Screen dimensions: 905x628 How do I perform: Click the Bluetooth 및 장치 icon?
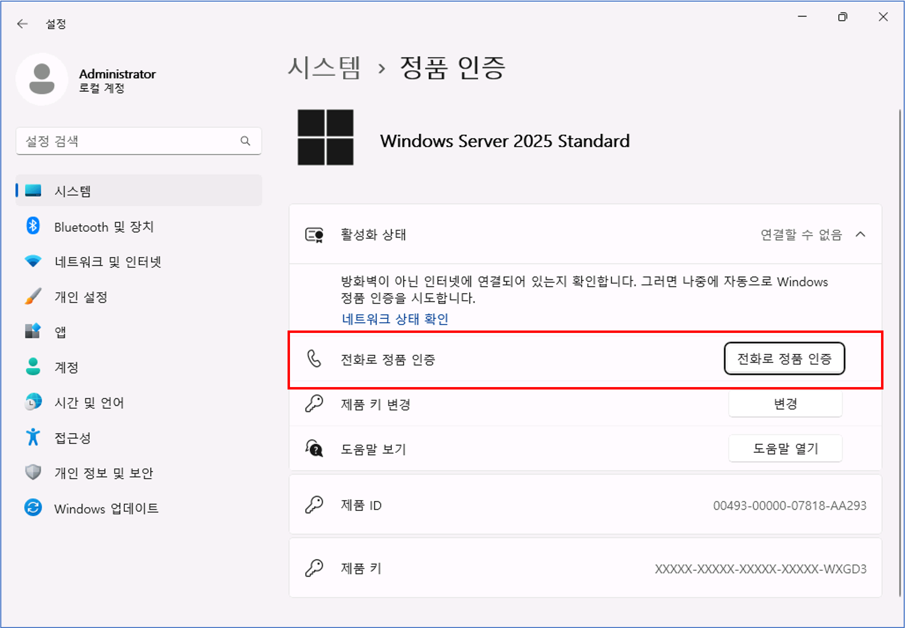click(33, 226)
